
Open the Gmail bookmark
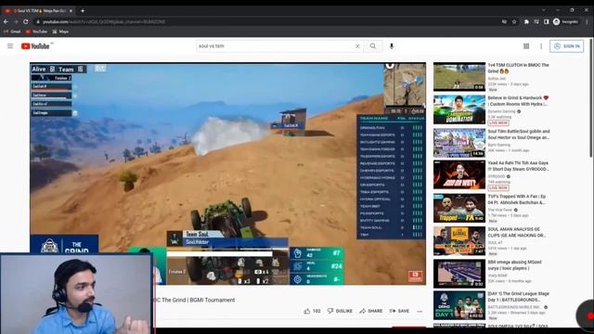pyautogui.click(x=12, y=32)
